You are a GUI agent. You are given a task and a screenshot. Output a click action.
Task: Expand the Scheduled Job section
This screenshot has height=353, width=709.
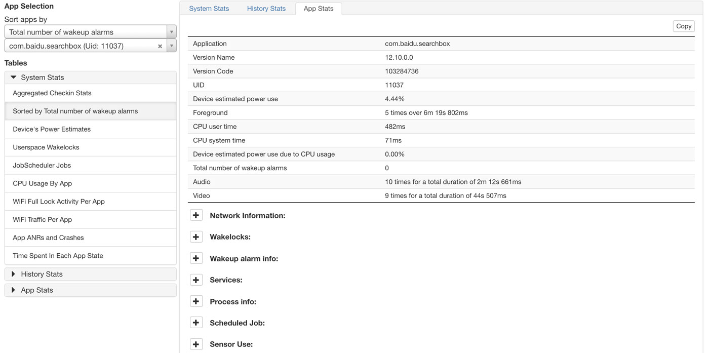pyautogui.click(x=196, y=322)
